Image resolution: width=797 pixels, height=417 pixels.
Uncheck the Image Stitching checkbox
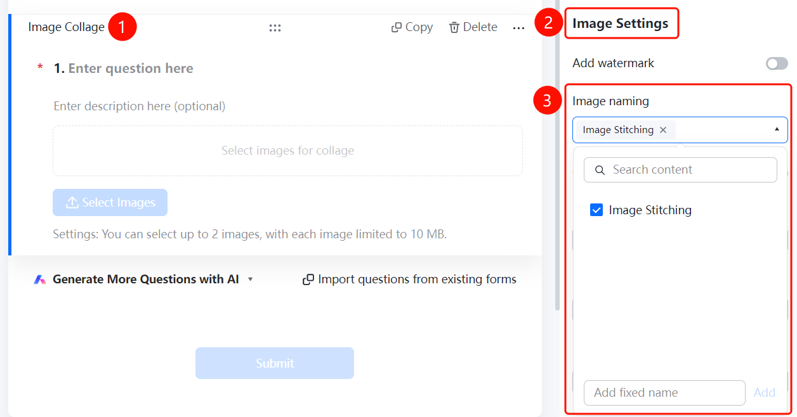[x=596, y=210]
